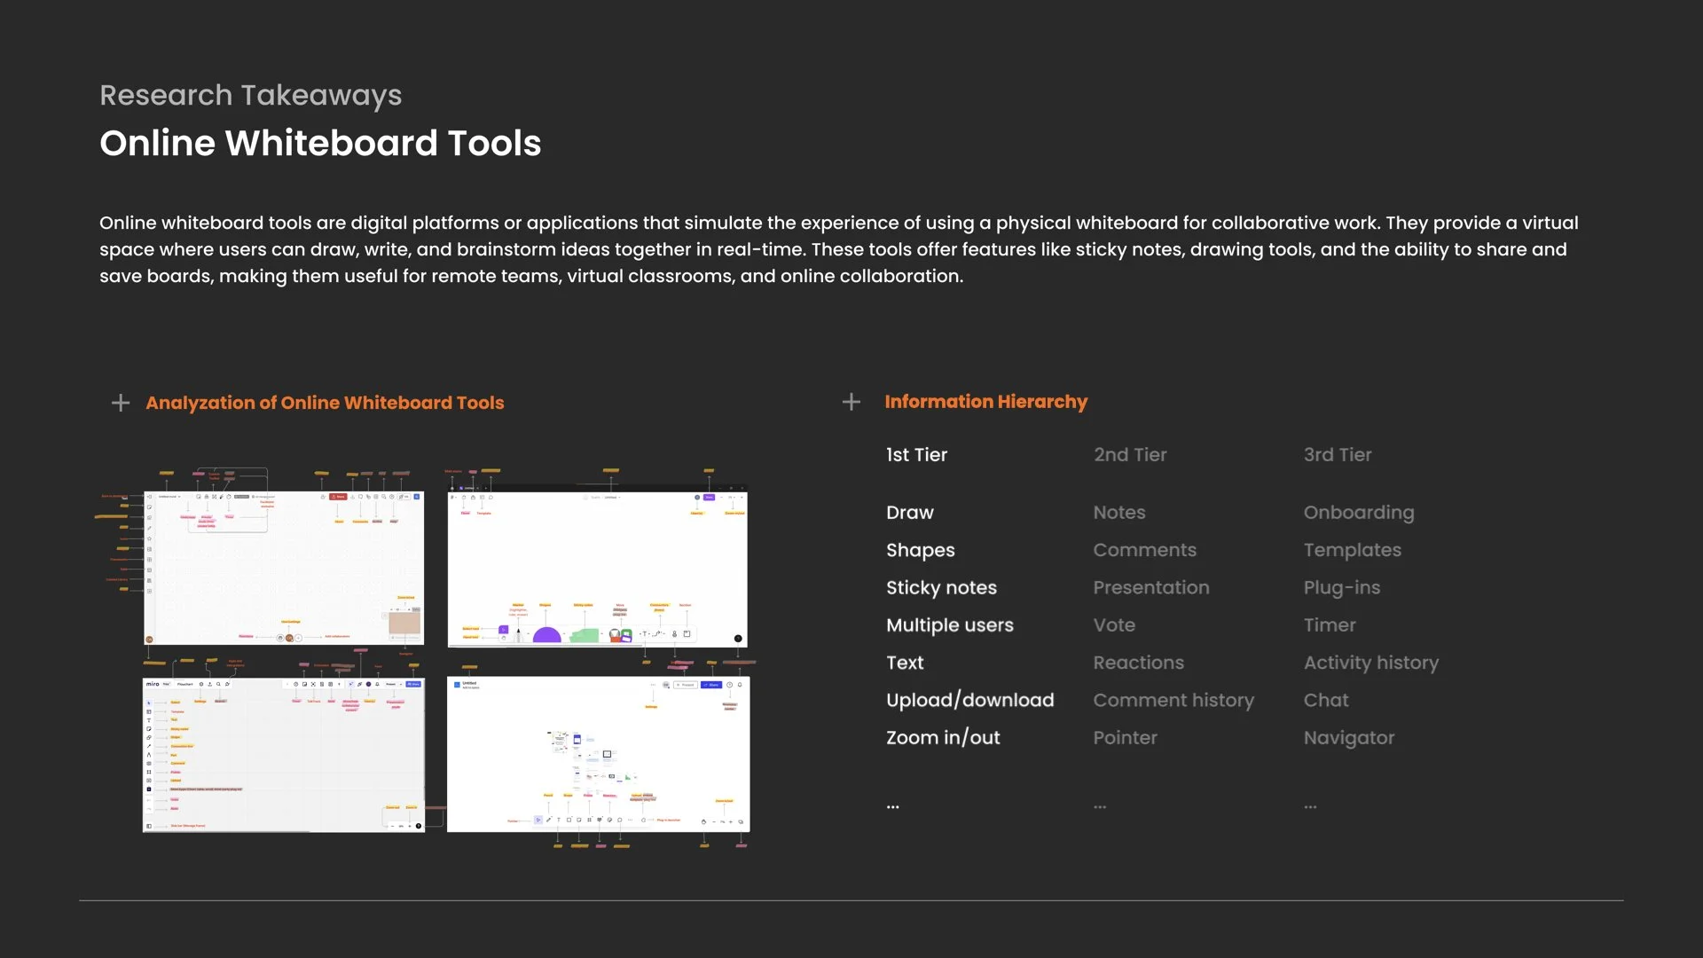Click plus icon beside Information Hierarchy
1703x958 pixels.
tap(851, 402)
